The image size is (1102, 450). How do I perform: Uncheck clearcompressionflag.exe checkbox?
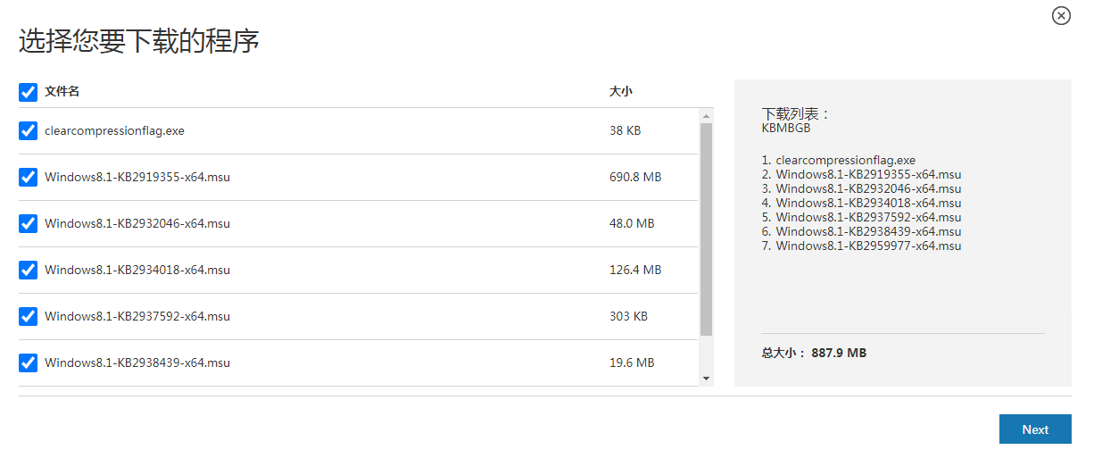tap(28, 130)
